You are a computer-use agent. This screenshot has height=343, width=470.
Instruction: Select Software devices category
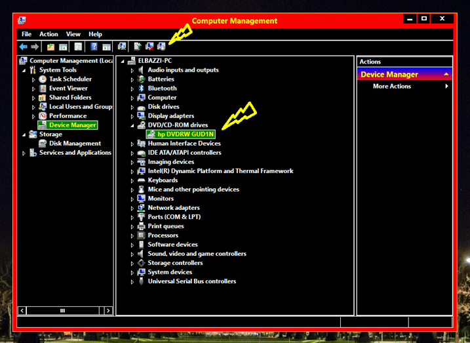click(172, 245)
